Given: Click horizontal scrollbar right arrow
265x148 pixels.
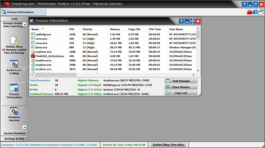Looking at the screenshot, I should coord(194,75).
